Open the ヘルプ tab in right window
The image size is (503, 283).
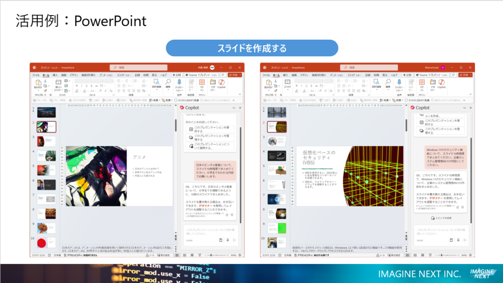tap(394, 75)
